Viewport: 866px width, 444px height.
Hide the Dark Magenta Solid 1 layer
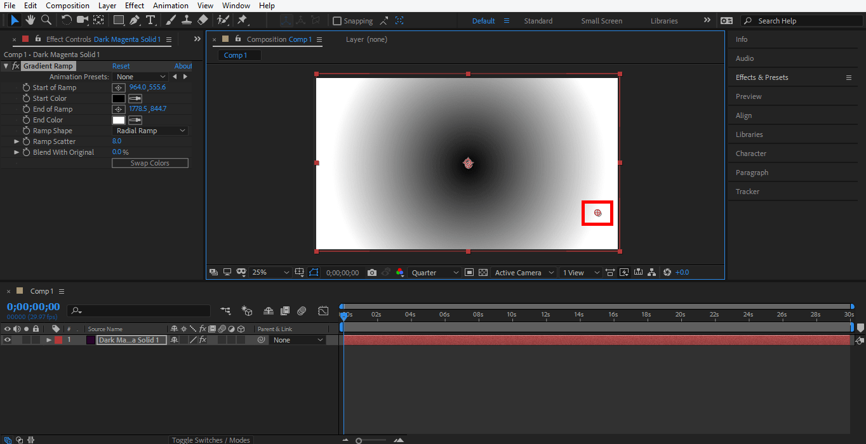click(x=8, y=340)
